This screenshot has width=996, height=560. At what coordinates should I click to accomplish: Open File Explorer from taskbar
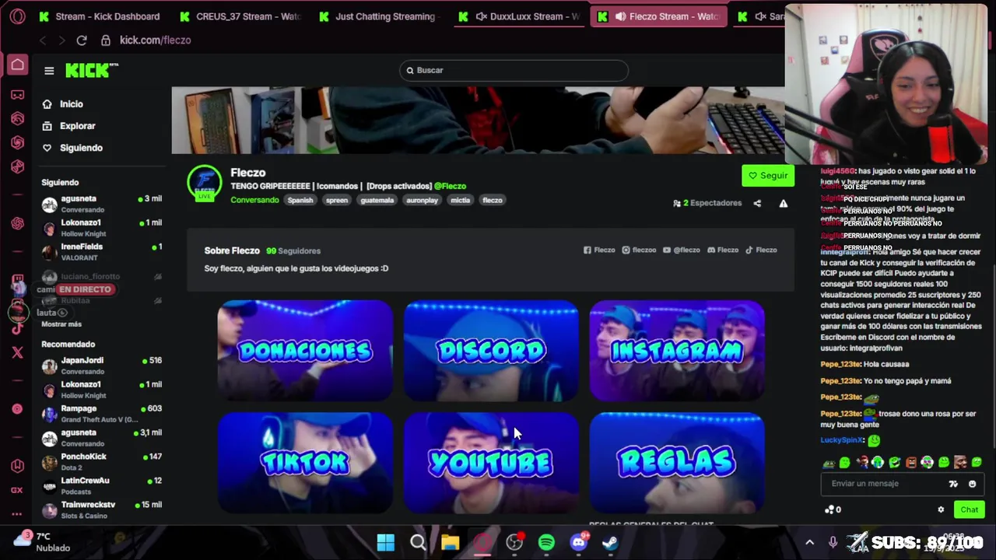[x=450, y=542]
